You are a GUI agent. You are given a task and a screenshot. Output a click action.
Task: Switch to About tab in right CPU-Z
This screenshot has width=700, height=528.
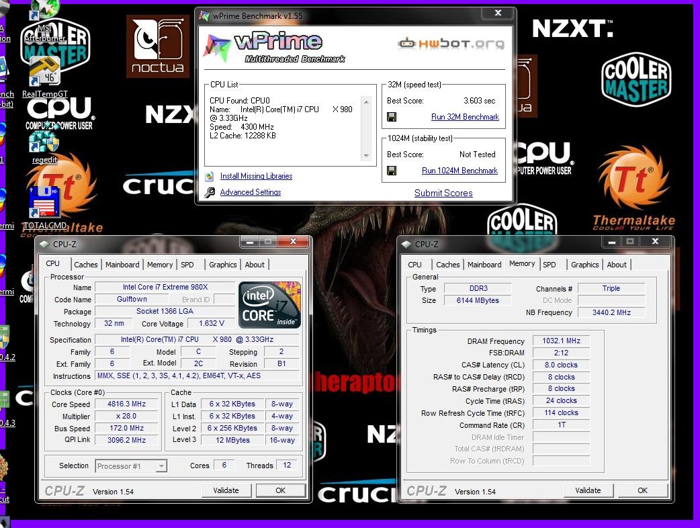(x=617, y=265)
